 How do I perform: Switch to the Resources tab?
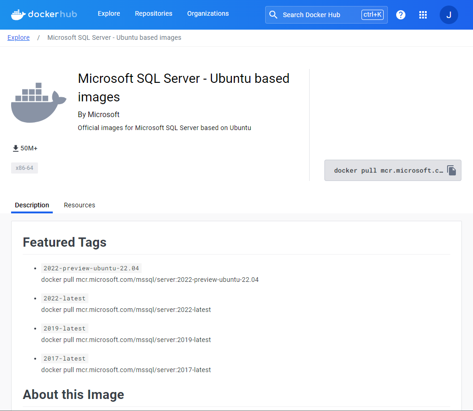click(x=79, y=205)
